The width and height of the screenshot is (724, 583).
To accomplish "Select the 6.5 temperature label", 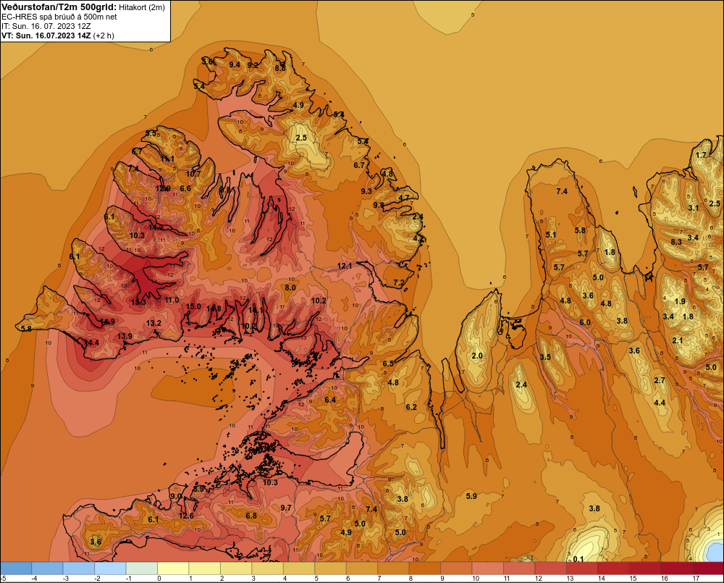I will 388,364.
